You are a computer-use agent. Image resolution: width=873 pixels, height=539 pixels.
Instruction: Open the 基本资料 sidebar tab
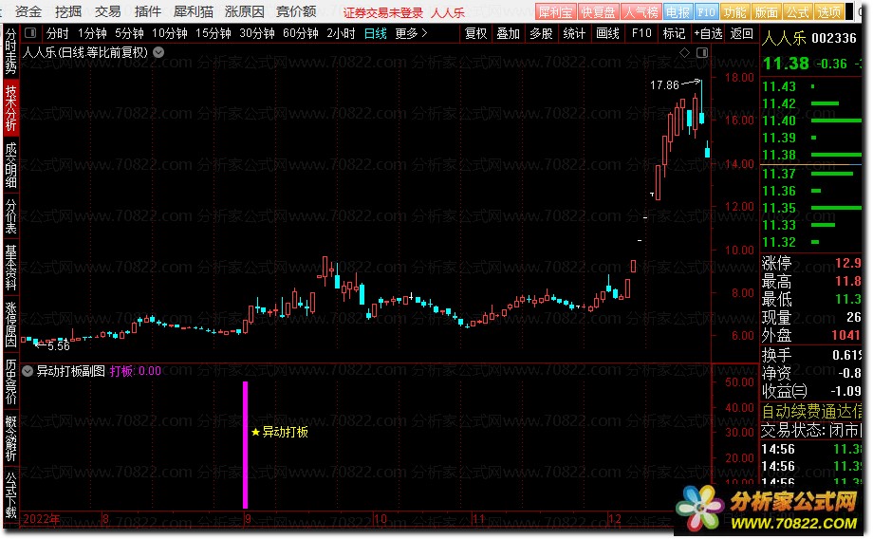pyautogui.click(x=10, y=267)
